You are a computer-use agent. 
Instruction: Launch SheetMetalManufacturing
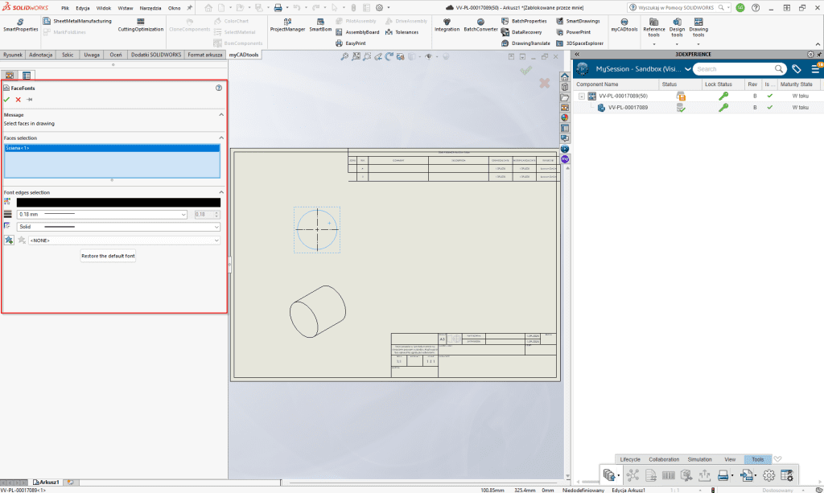(x=77, y=21)
